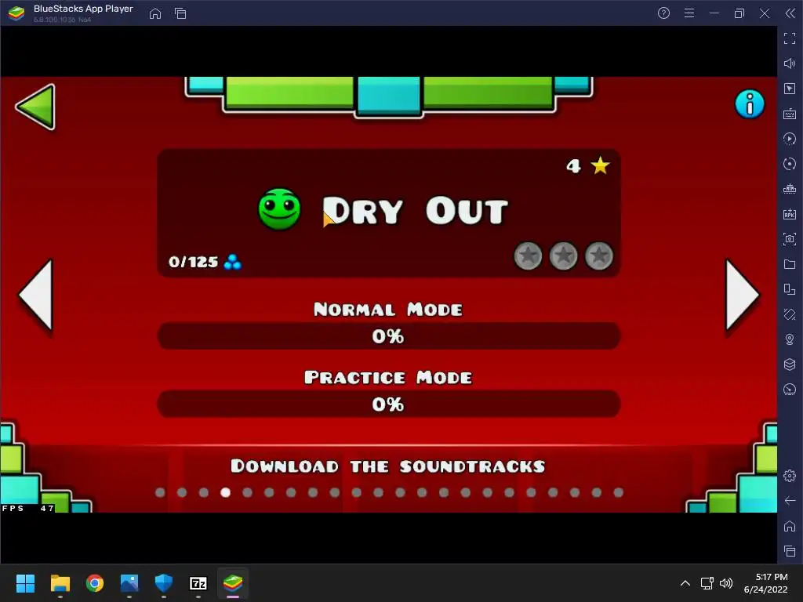Go back with the green arrow button

pos(36,107)
